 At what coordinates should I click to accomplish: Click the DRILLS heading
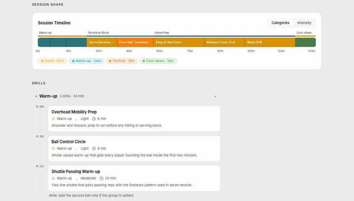click(38, 83)
